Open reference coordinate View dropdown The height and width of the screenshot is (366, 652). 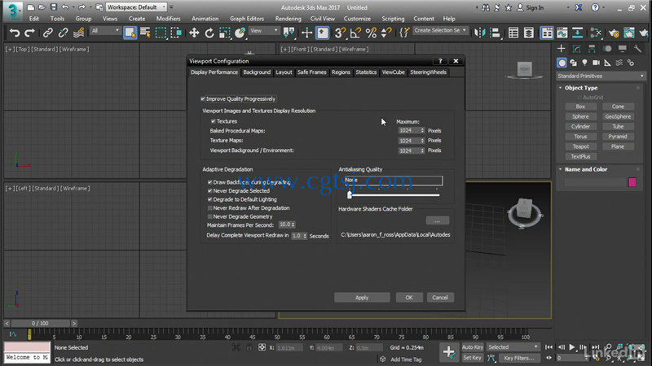point(263,31)
